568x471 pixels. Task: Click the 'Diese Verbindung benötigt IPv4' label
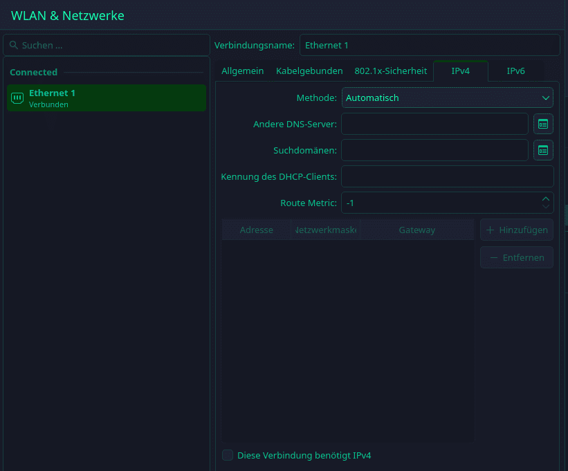pos(304,455)
